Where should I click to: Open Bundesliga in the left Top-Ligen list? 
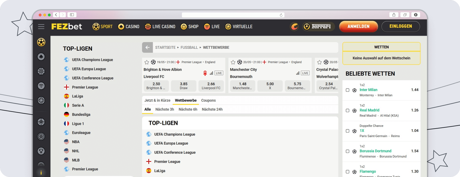tap(81, 114)
